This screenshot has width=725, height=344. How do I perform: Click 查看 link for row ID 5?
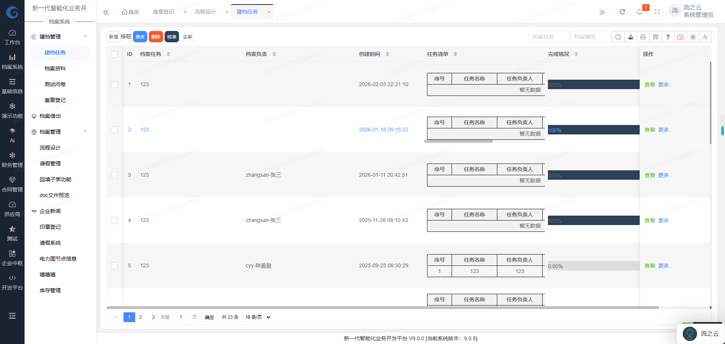point(649,266)
